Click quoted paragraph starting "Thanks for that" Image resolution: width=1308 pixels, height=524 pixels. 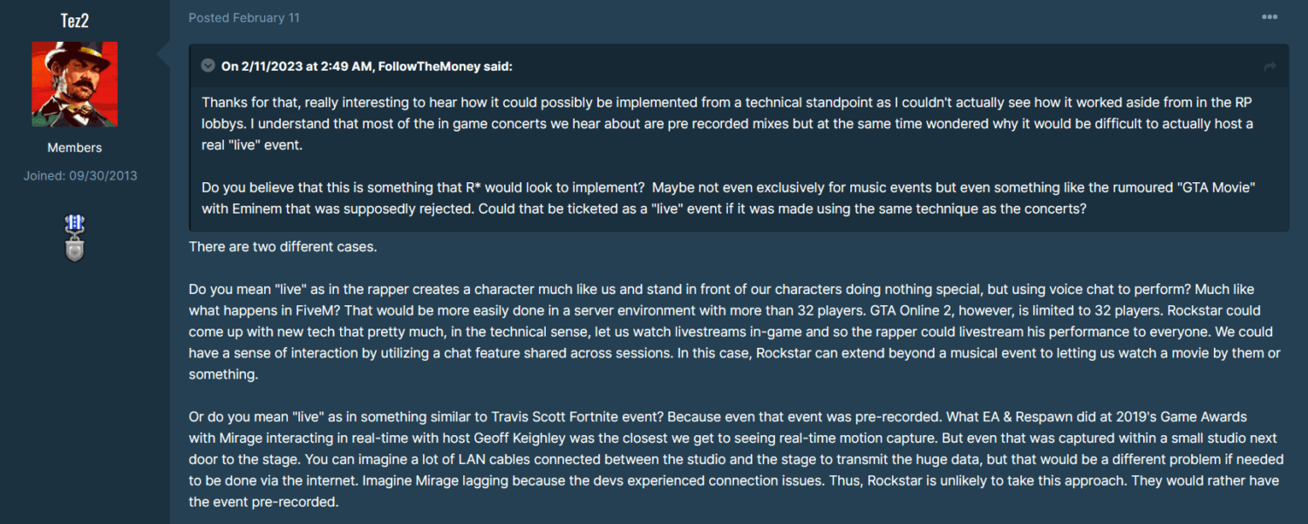(x=727, y=124)
